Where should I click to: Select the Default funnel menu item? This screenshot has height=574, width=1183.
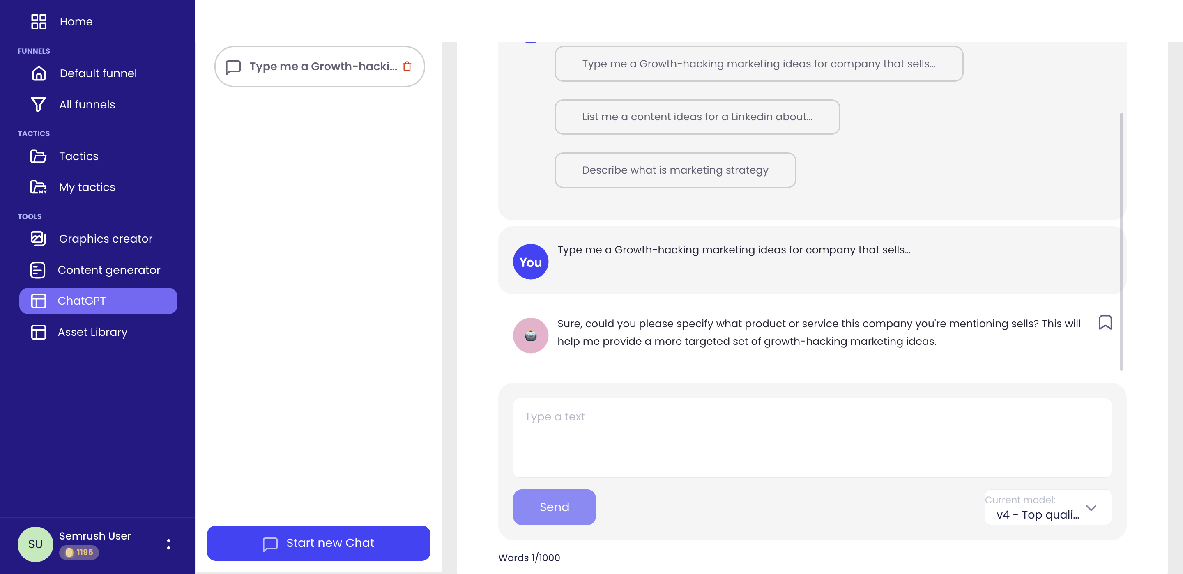click(98, 73)
